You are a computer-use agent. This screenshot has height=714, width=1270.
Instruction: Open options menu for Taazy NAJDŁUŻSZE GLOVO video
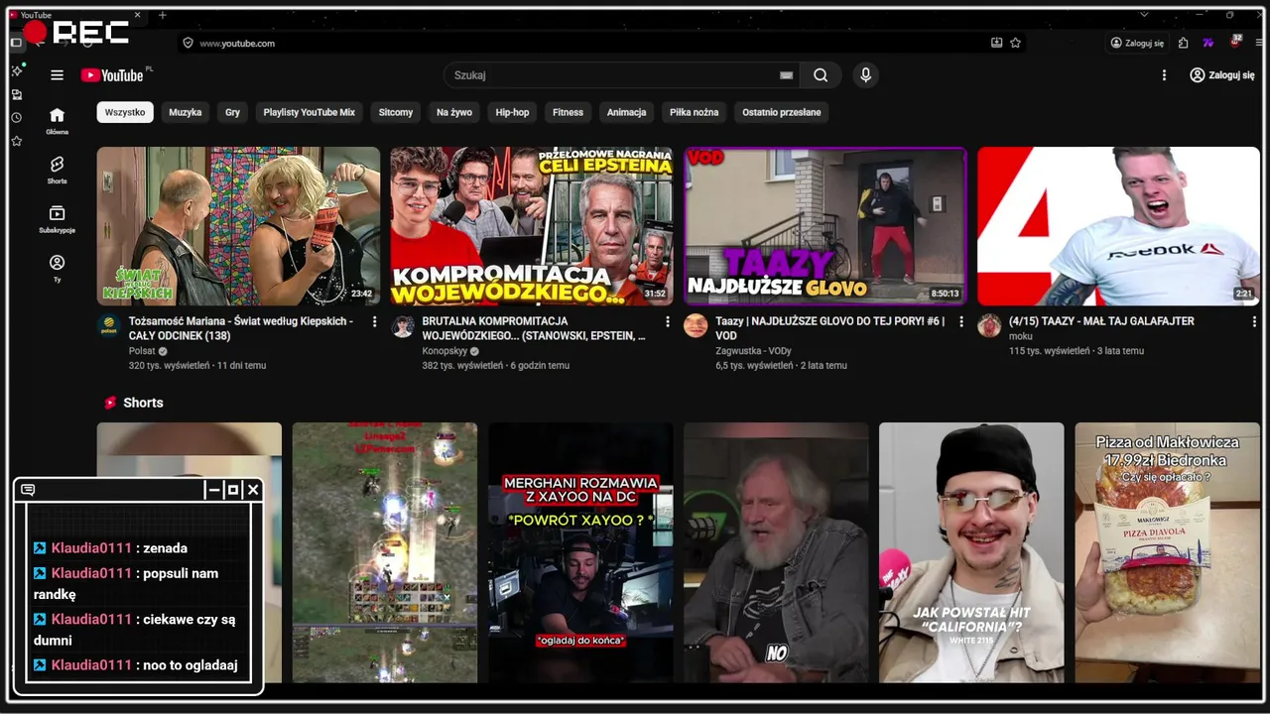click(x=961, y=321)
